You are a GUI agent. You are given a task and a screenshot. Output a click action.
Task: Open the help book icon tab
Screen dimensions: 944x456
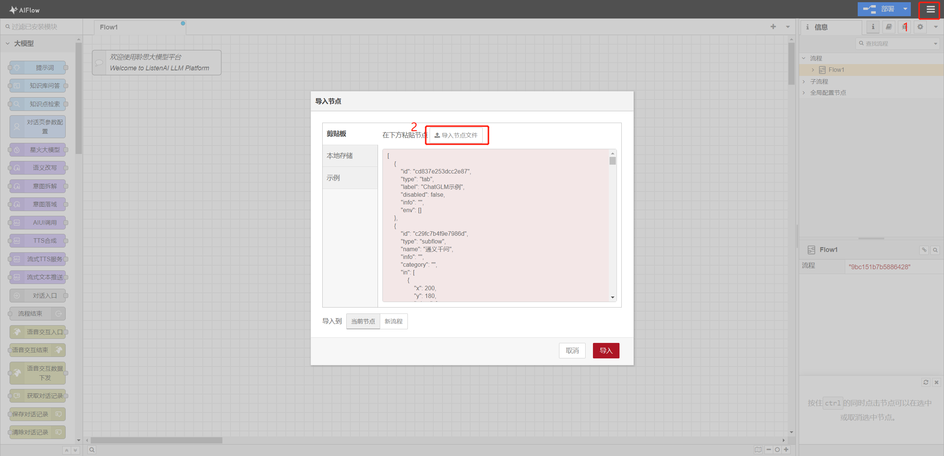pos(889,27)
